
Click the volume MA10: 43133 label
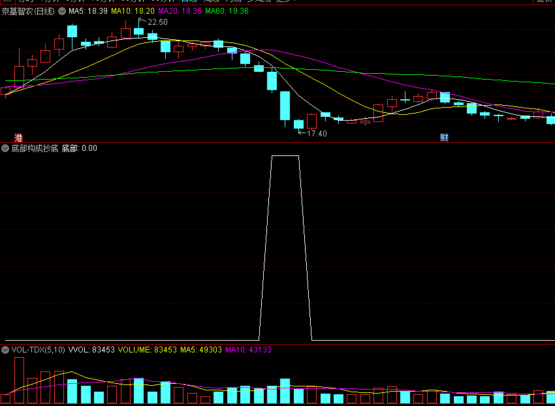click(x=248, y=350)
